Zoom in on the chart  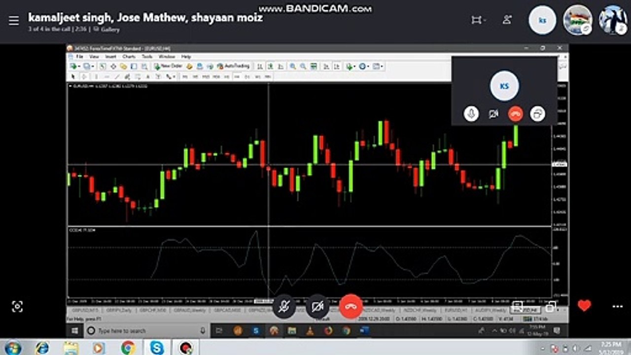pos(293,66)
